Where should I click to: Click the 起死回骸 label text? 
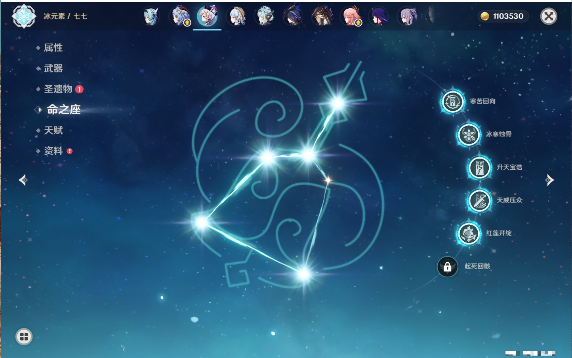477,266
